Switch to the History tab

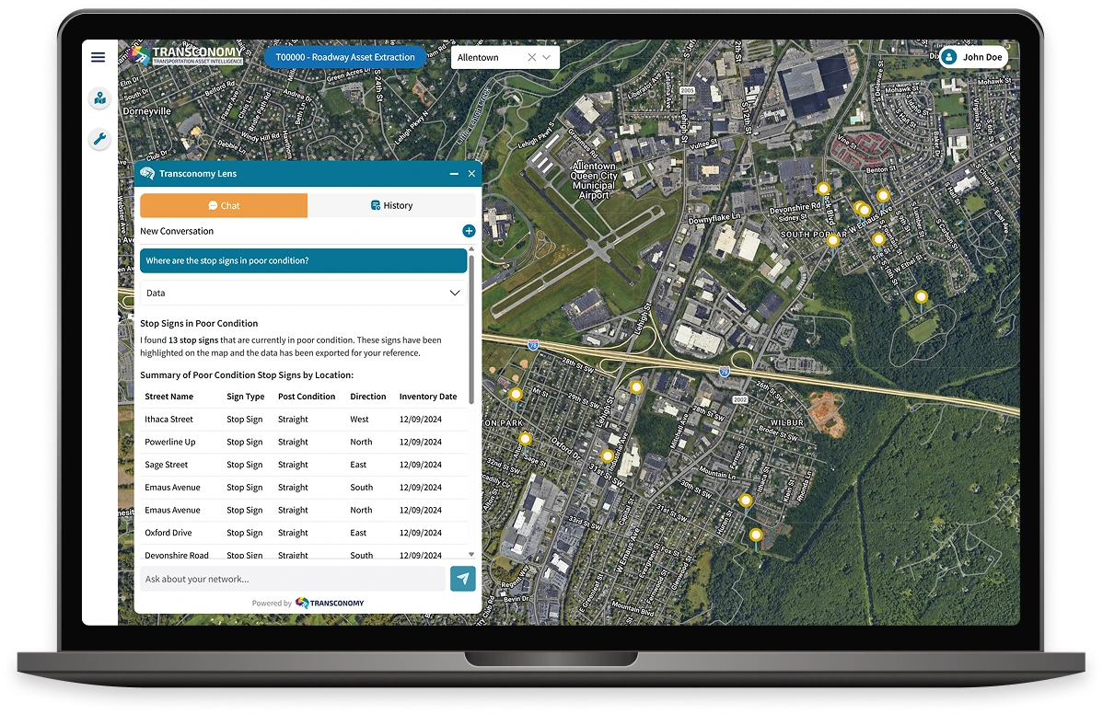(391, 205)
